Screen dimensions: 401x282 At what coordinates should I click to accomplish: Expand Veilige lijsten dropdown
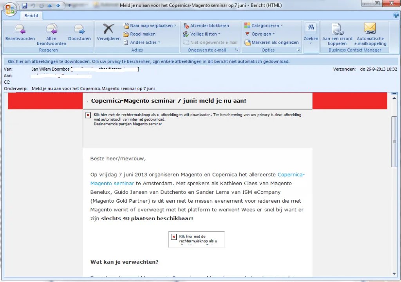click(x=202, y=34)
